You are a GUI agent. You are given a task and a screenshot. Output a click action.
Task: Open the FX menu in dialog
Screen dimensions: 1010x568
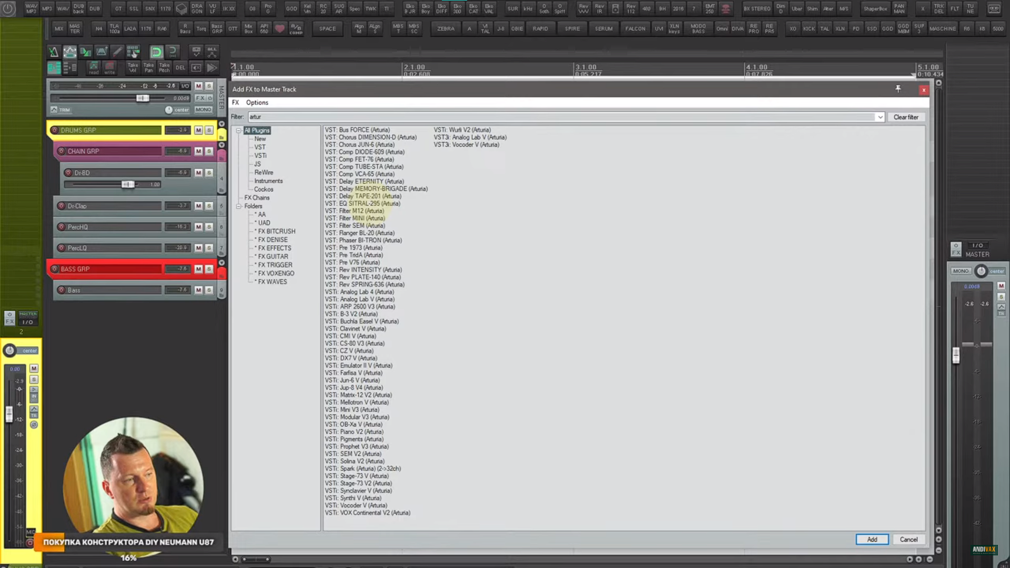tap(235, 103)
